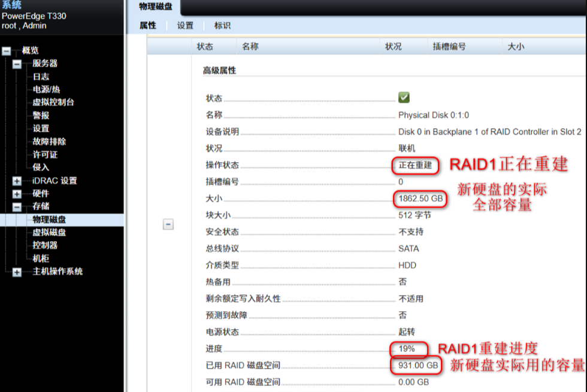Sort by the 名称 column header
This screenshot has width=587, height=392.
(250, 47)
